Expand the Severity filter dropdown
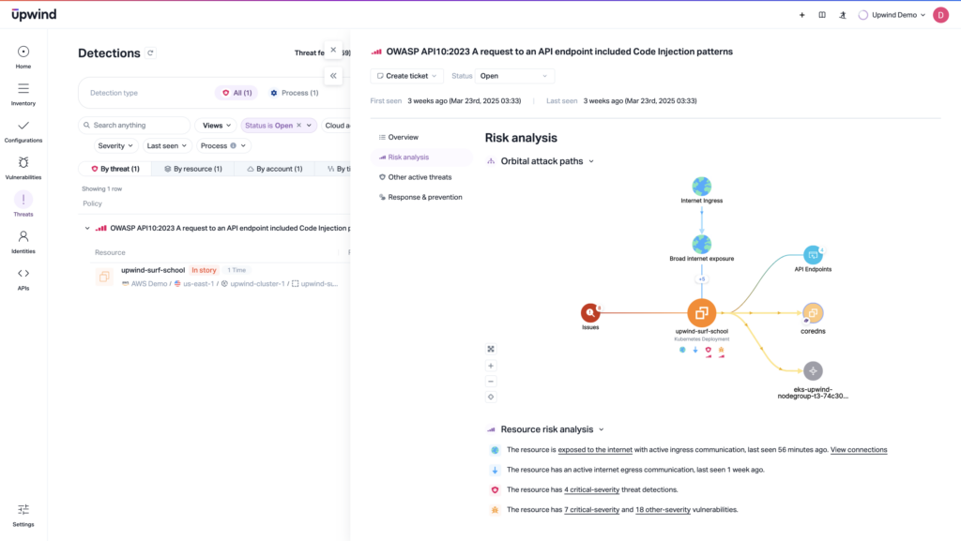The width and height of the screenshot is (961, 541). pos(116,146)
